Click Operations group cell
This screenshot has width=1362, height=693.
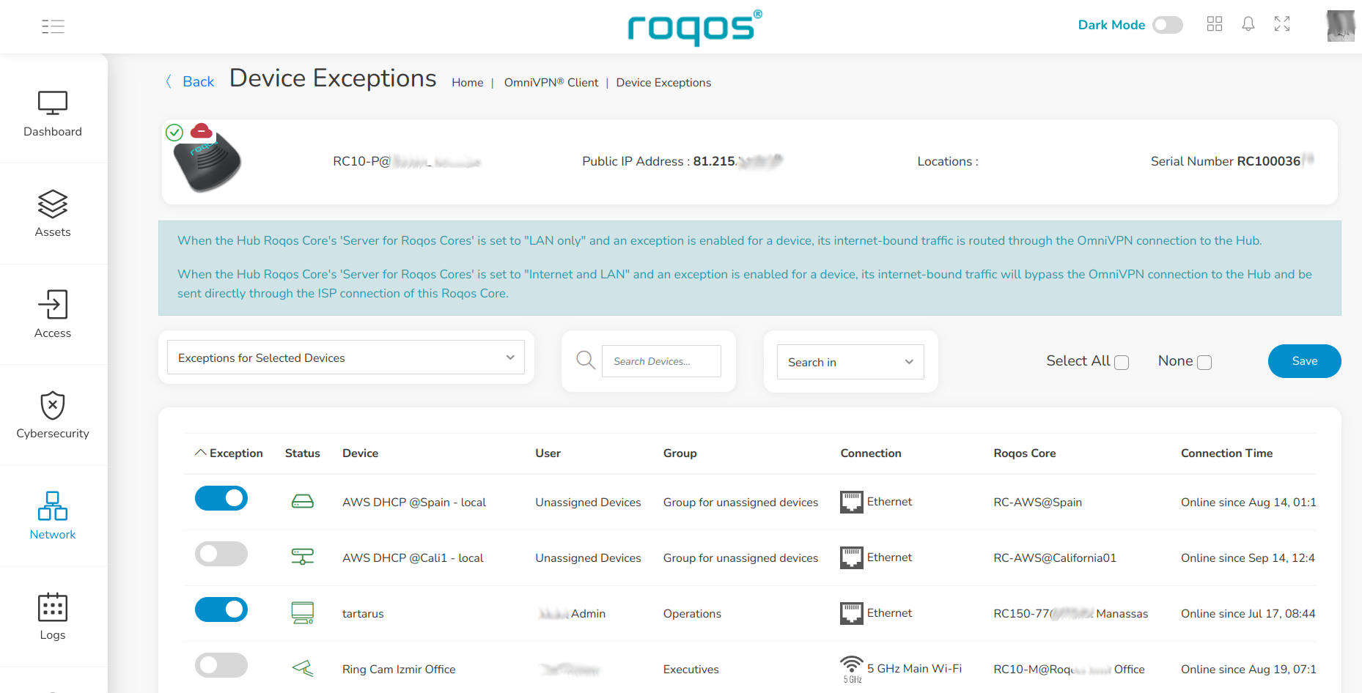tap(692, 614)
